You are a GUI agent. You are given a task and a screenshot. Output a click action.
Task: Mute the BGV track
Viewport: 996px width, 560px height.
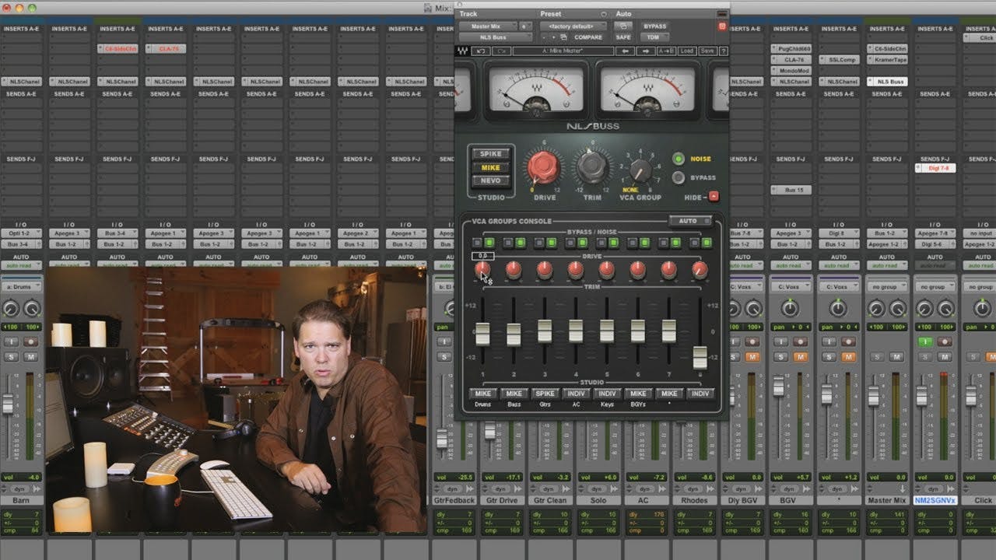point(801,357)
